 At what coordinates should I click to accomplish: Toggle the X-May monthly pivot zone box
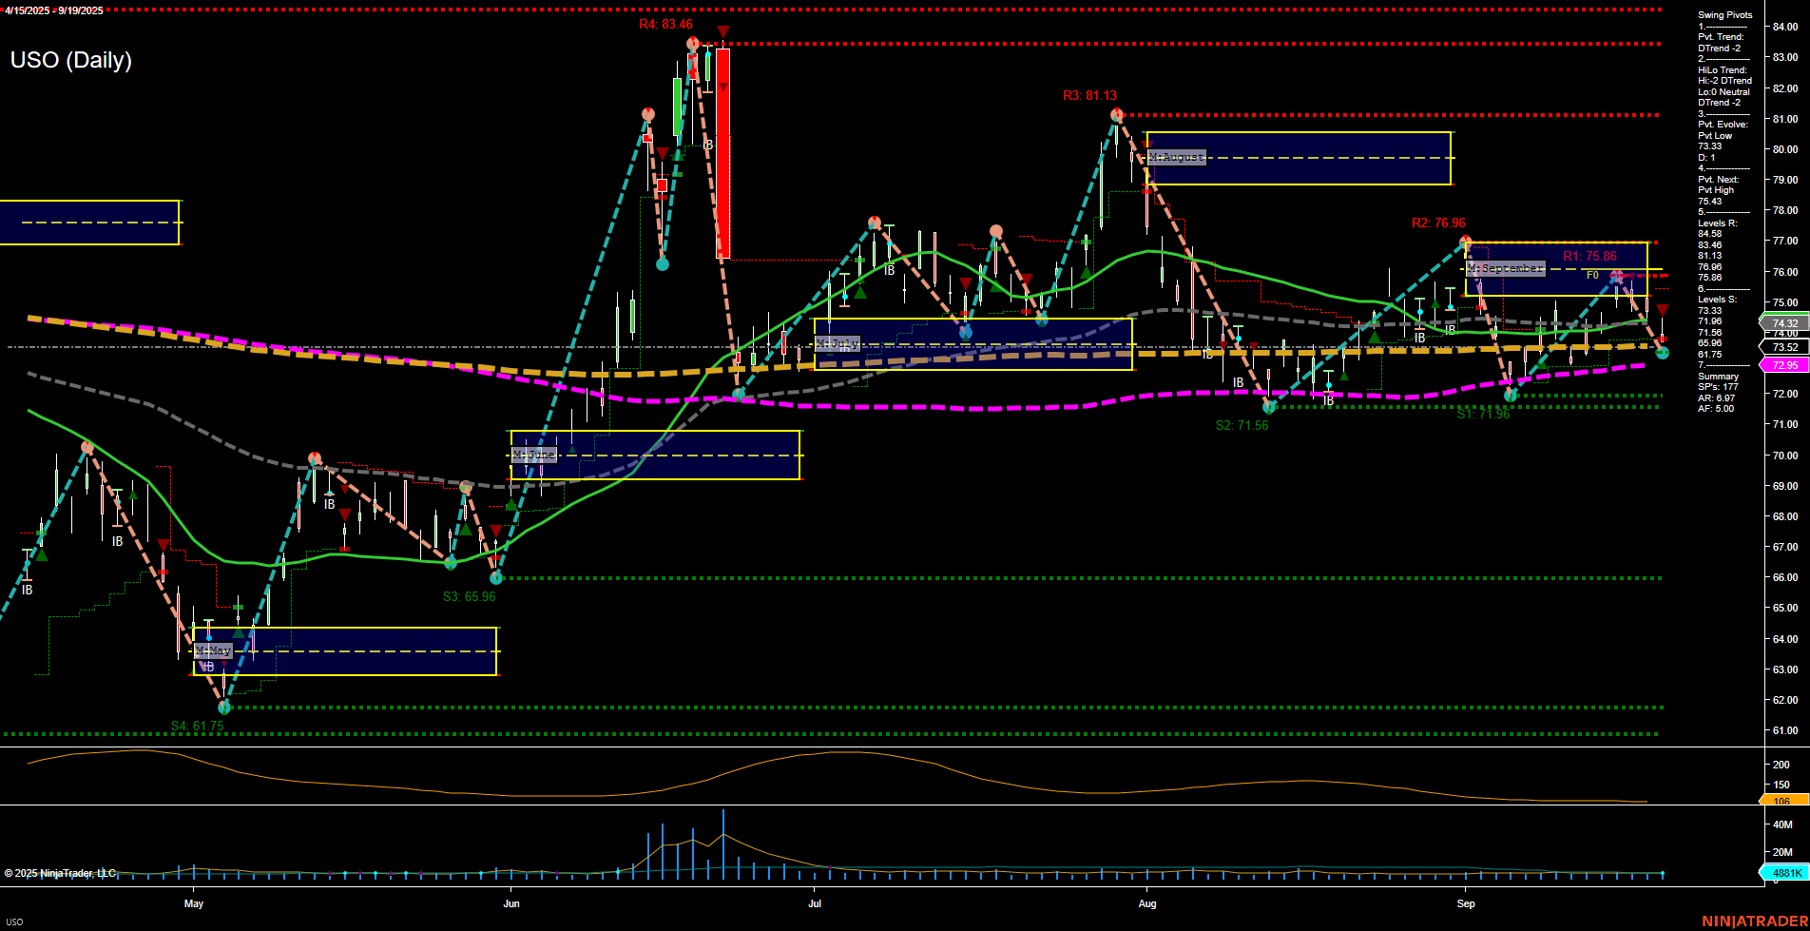tap(211, 650)
